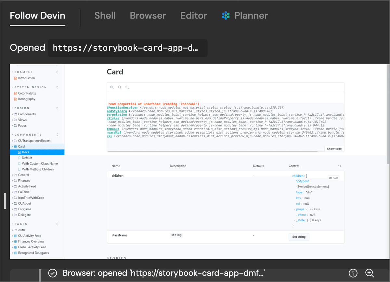
Task: Open the Shell tab
Action: (x=105, y=15)
